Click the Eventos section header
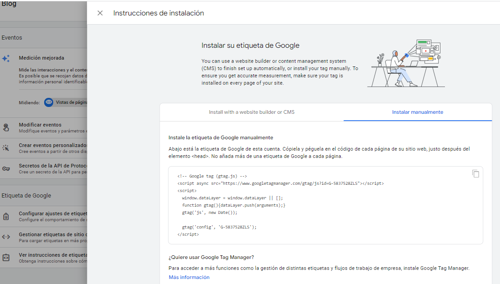Image resolution: width=500 pixels, height=284 pixels. click(x=12, y=38)
